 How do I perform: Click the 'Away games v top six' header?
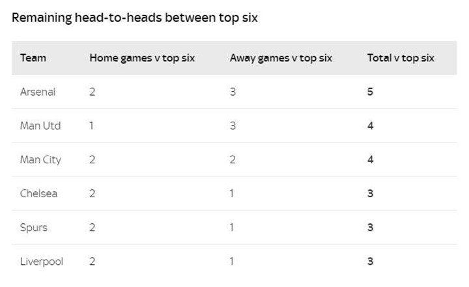[x=281, y=58]
